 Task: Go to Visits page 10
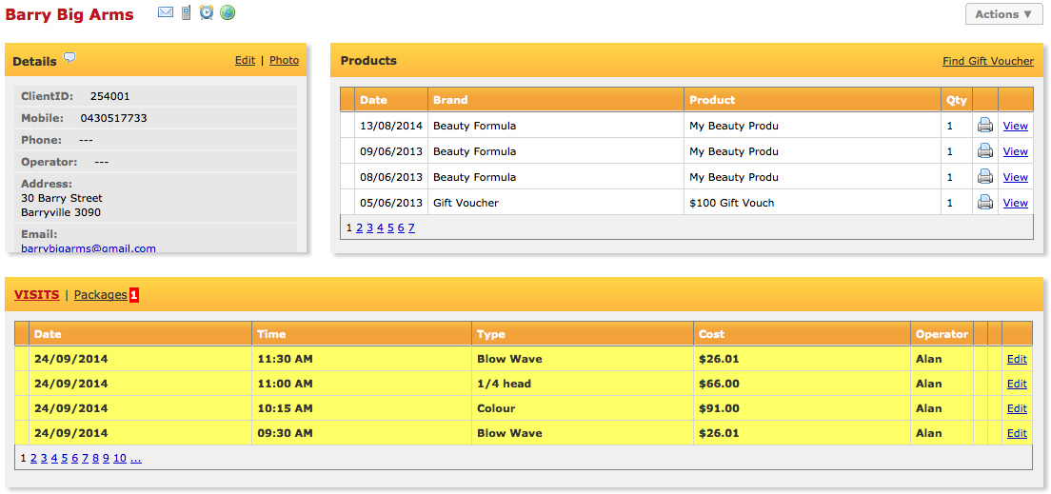pos(120,459)
